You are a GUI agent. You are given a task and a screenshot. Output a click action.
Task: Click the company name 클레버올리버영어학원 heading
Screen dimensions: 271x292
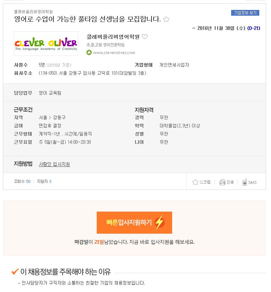[113, 37]
